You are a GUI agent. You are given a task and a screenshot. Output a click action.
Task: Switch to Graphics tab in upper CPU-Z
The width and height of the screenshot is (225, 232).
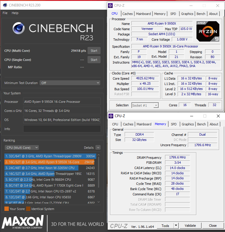tap(187, 14)
